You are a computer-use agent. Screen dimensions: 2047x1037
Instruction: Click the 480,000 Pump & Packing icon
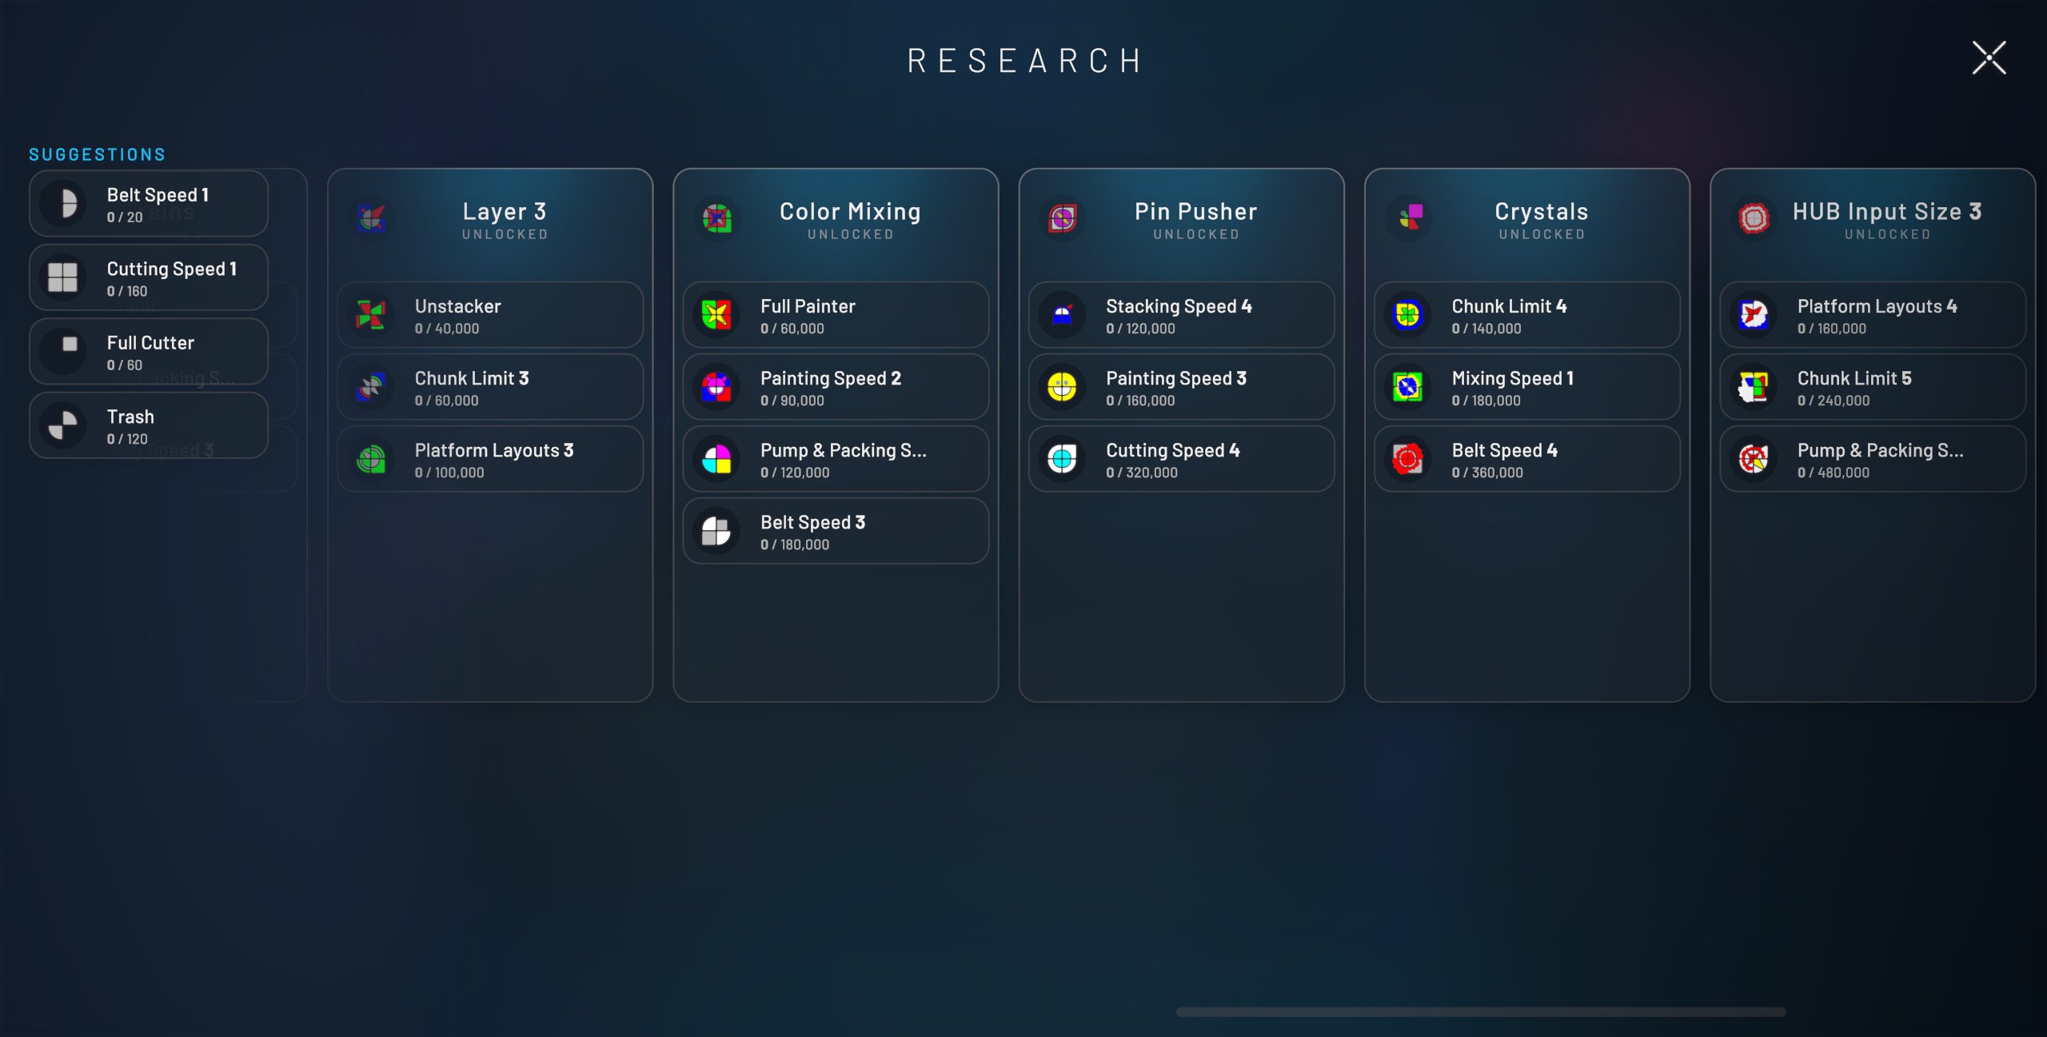pyautogui.click(x=1754, y=459)
